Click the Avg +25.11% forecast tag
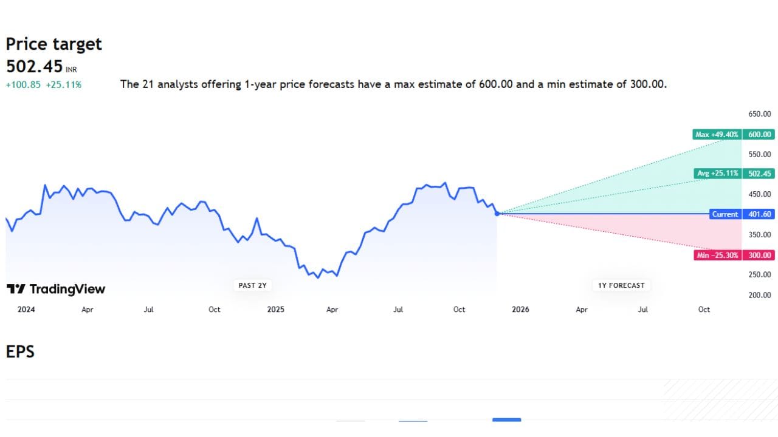 (718, 174)
